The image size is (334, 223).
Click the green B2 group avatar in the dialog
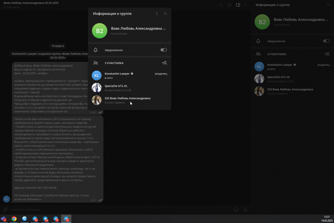coord(100,31)
